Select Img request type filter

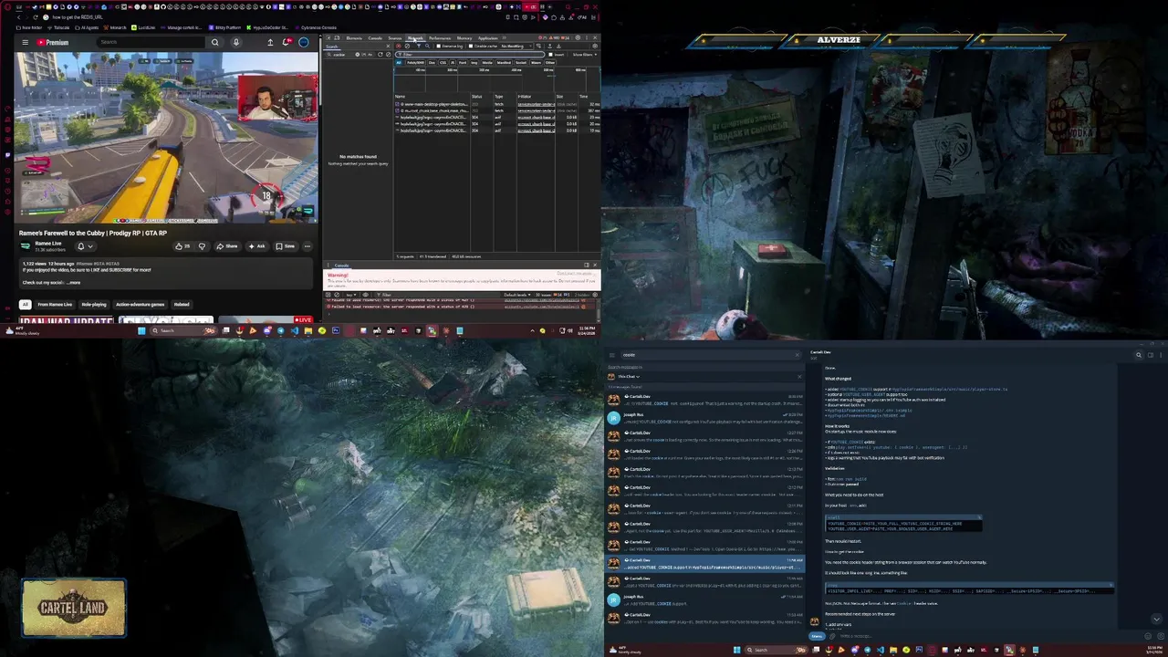[474, 63]
